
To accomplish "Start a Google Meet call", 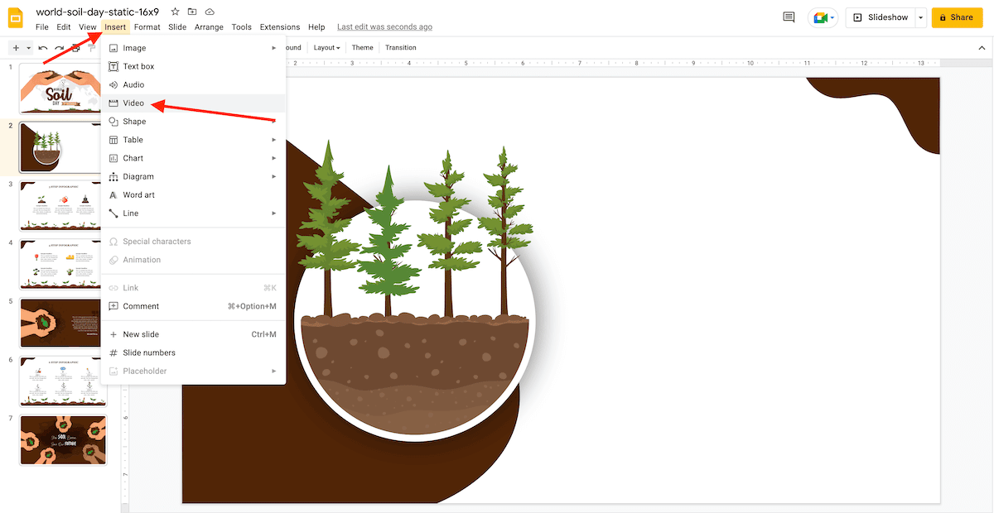I will (823, 17).
